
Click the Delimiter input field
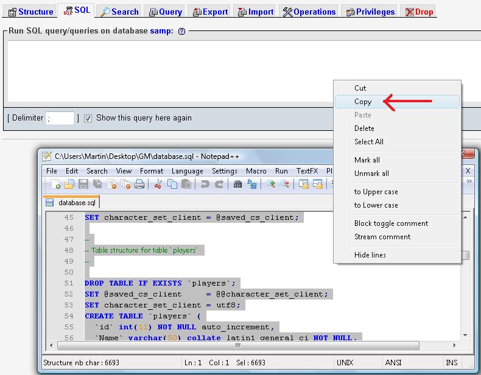(60, 118)
